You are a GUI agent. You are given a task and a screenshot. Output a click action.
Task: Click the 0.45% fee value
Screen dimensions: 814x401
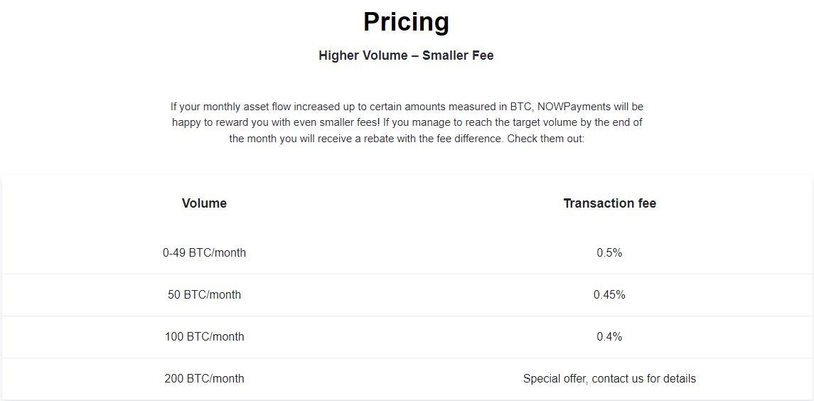[609, 294]
